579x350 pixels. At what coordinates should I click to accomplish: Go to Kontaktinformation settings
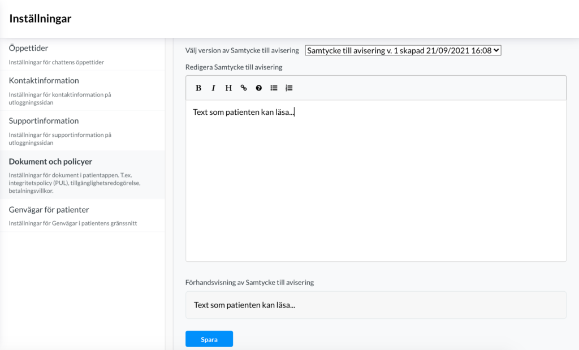pos(83,90)
